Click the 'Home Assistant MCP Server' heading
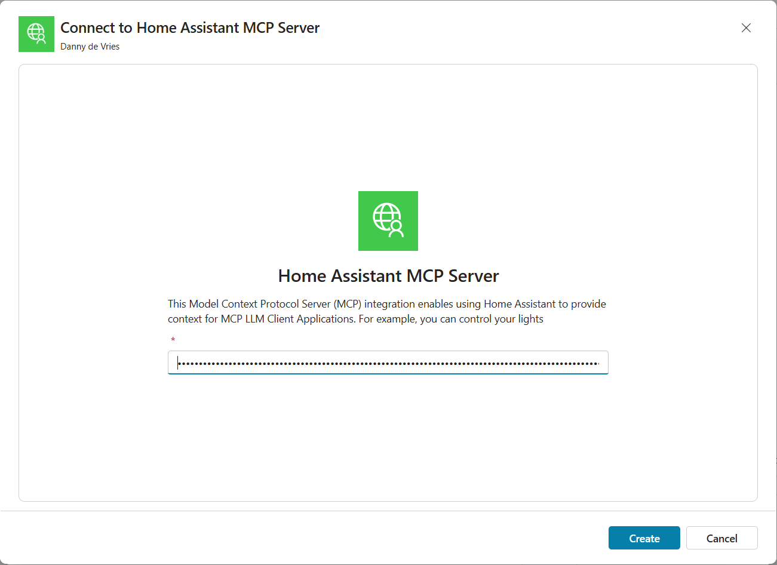 coord(388,276)
